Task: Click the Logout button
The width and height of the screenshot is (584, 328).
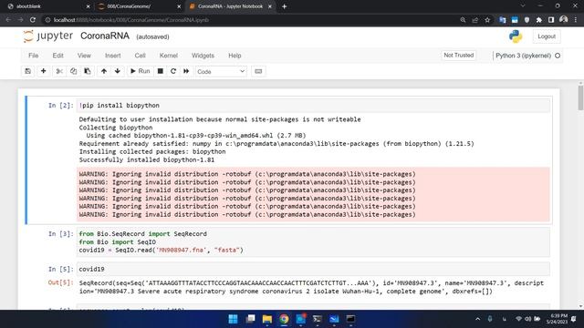Action: (547, 36)
